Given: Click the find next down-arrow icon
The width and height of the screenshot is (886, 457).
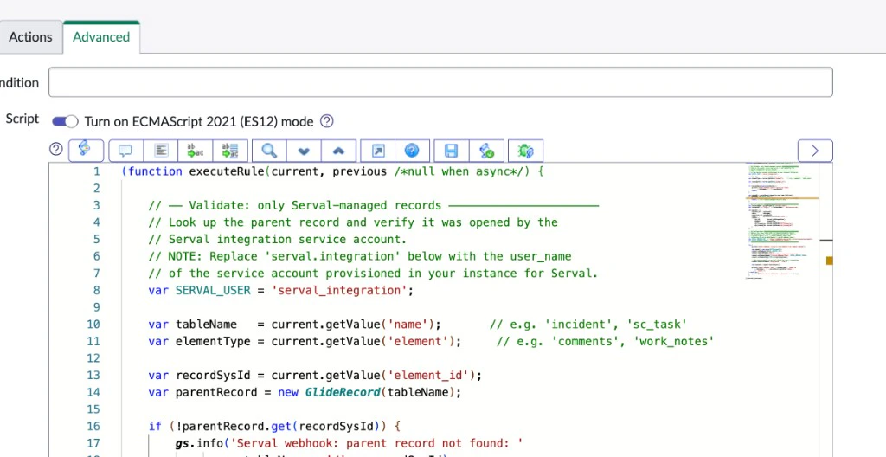Looking at the screenshot, I should click(304, 151).
